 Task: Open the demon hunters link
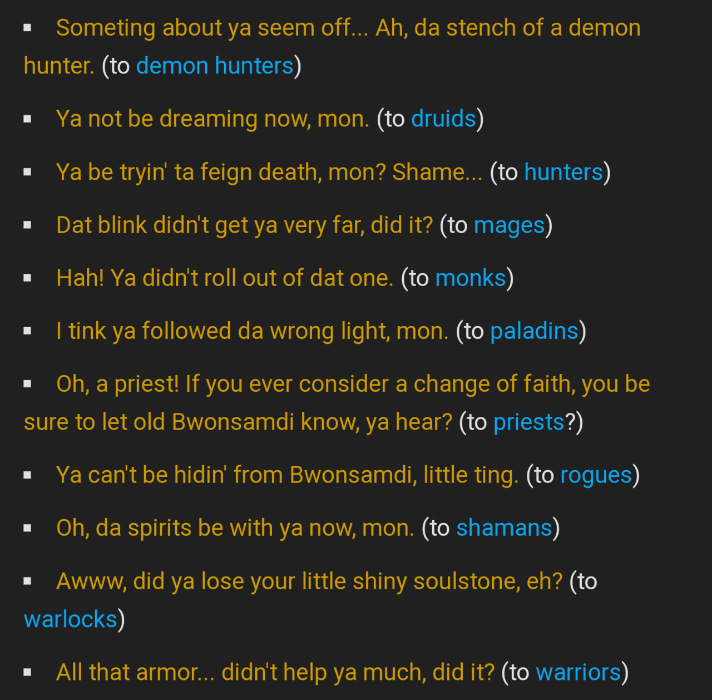(214, 66)
